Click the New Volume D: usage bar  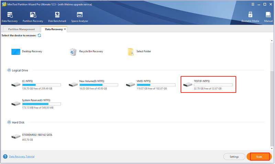(99, 85)
